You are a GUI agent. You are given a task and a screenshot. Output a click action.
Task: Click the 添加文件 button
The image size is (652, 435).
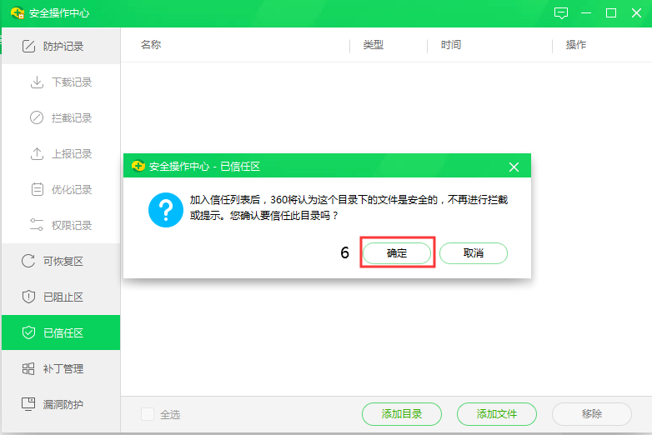[x=496, y=414]
